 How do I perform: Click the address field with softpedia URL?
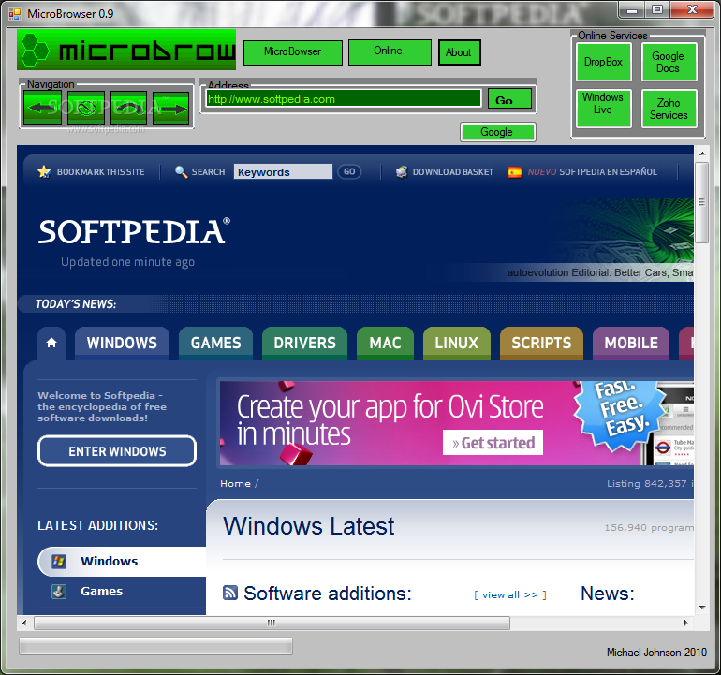344,98
